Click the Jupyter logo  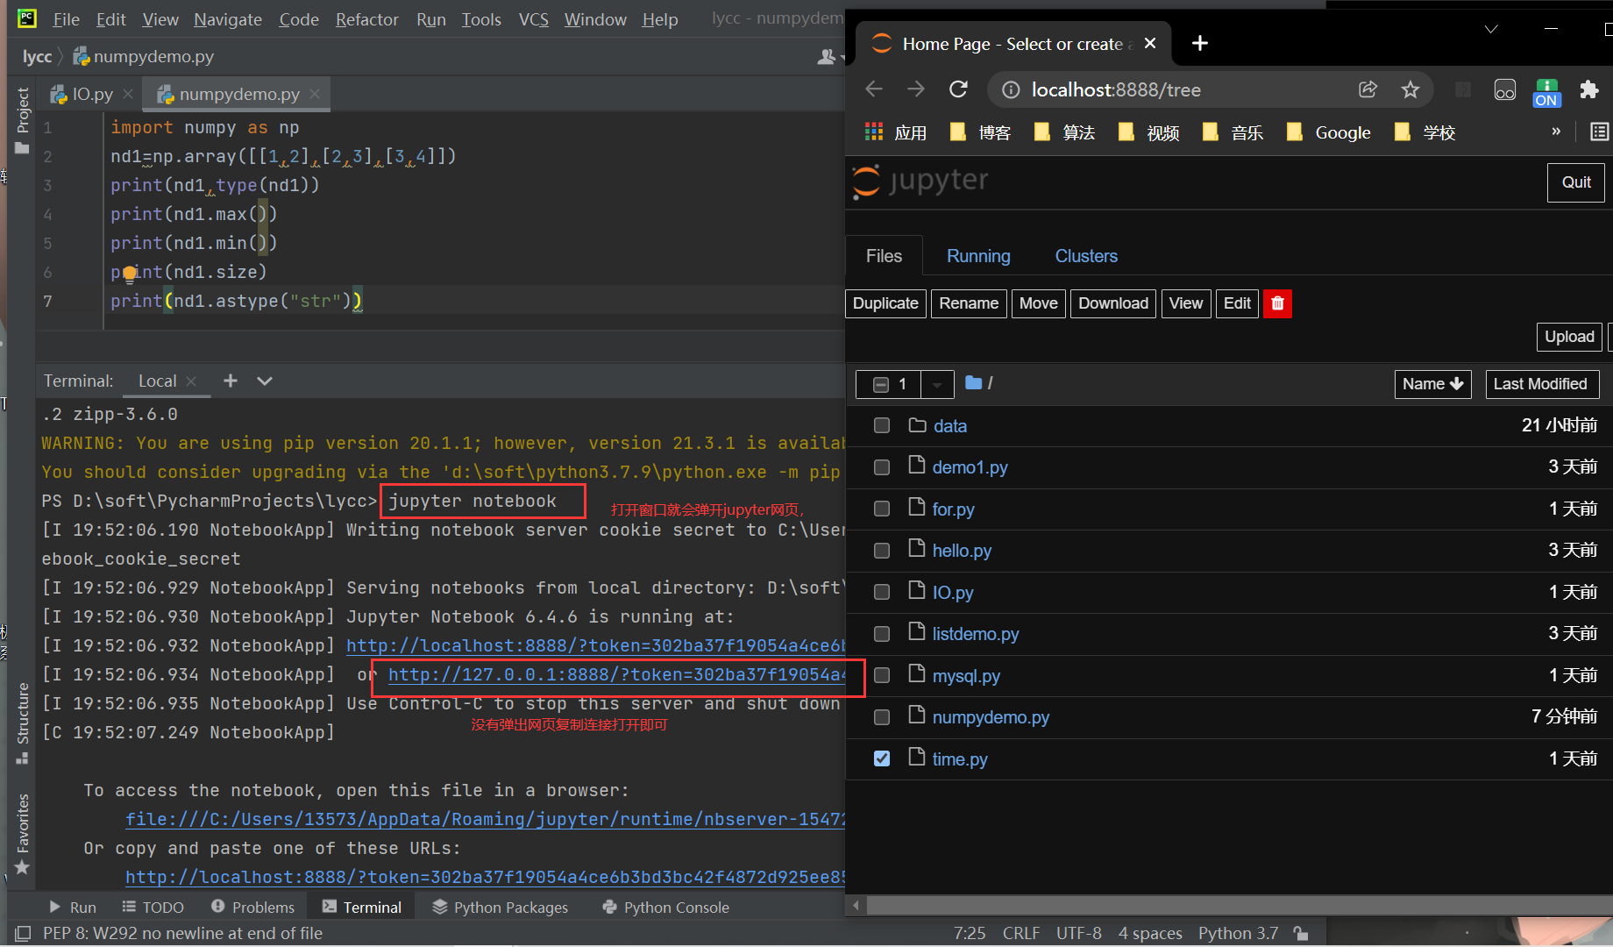click(920, 182)
